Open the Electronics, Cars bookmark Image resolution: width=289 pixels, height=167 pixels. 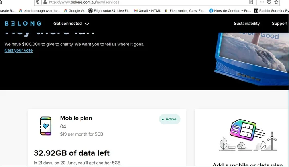[x=185, y=11]
